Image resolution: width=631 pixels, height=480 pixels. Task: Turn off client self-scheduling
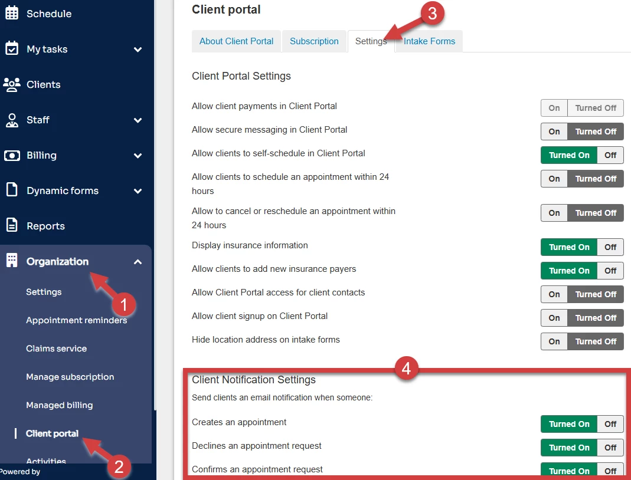pos(610,155)
